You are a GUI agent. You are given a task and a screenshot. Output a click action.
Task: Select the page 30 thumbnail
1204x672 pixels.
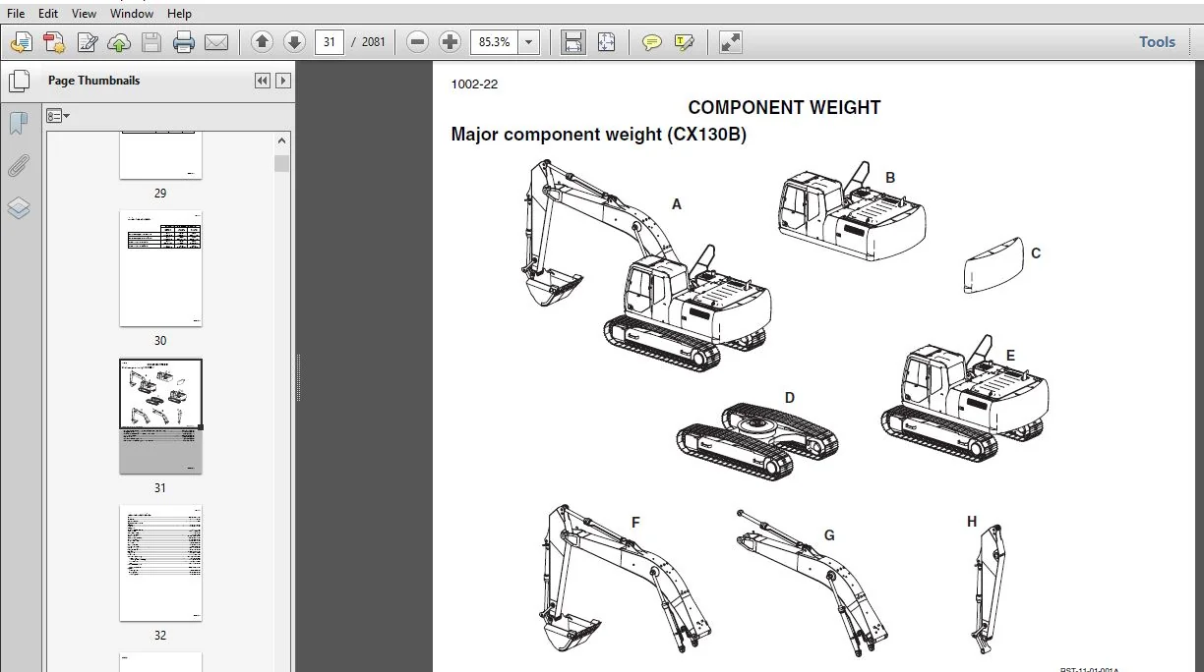click(160, 268)
